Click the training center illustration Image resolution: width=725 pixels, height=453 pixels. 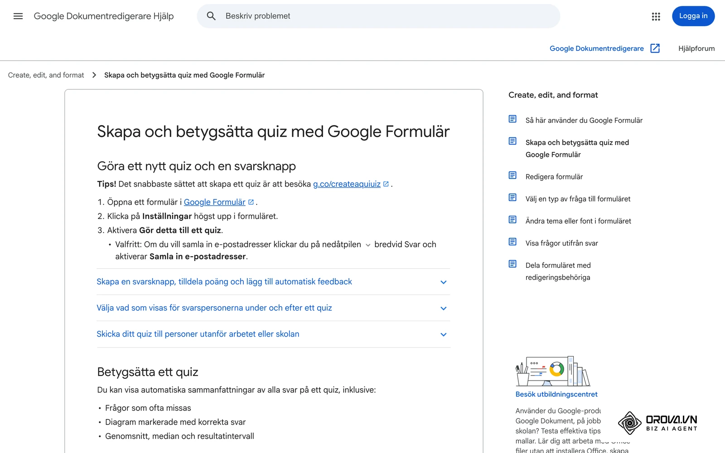click(553, 371)
